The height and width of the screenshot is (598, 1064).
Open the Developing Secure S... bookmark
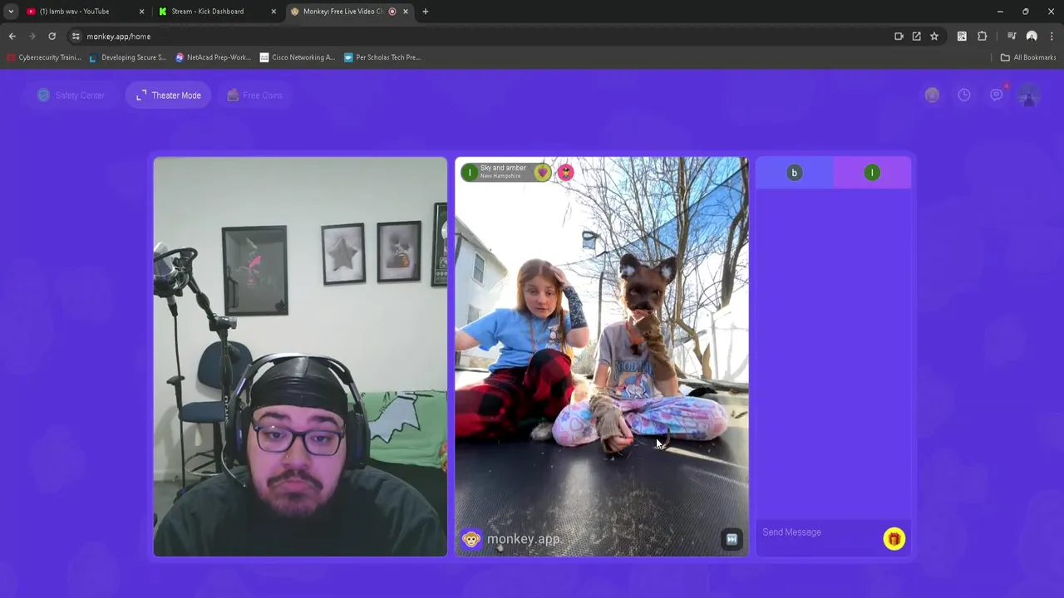point(127,57)
